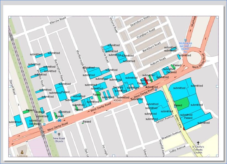
Task: Click the New Road Church cross icon
Action: [x=59, y=134]
